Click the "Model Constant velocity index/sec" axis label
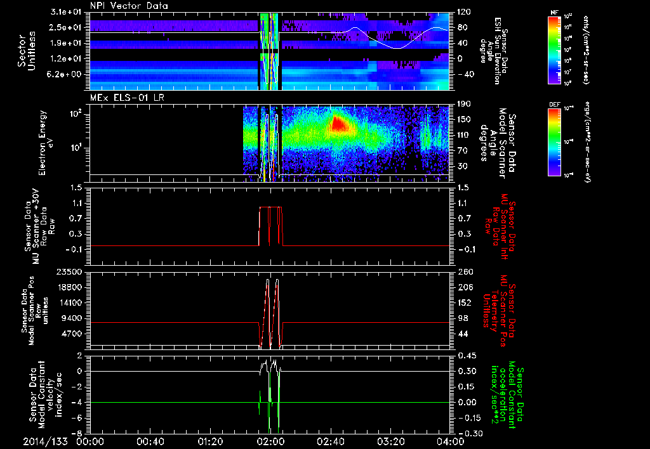This screenshot has height=449, width=650. click(x=45, y=394)
